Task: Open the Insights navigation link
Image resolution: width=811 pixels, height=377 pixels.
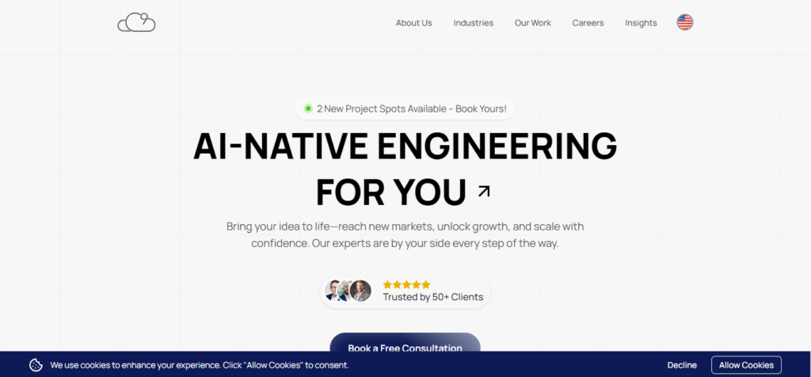Action: click(641, 23)
